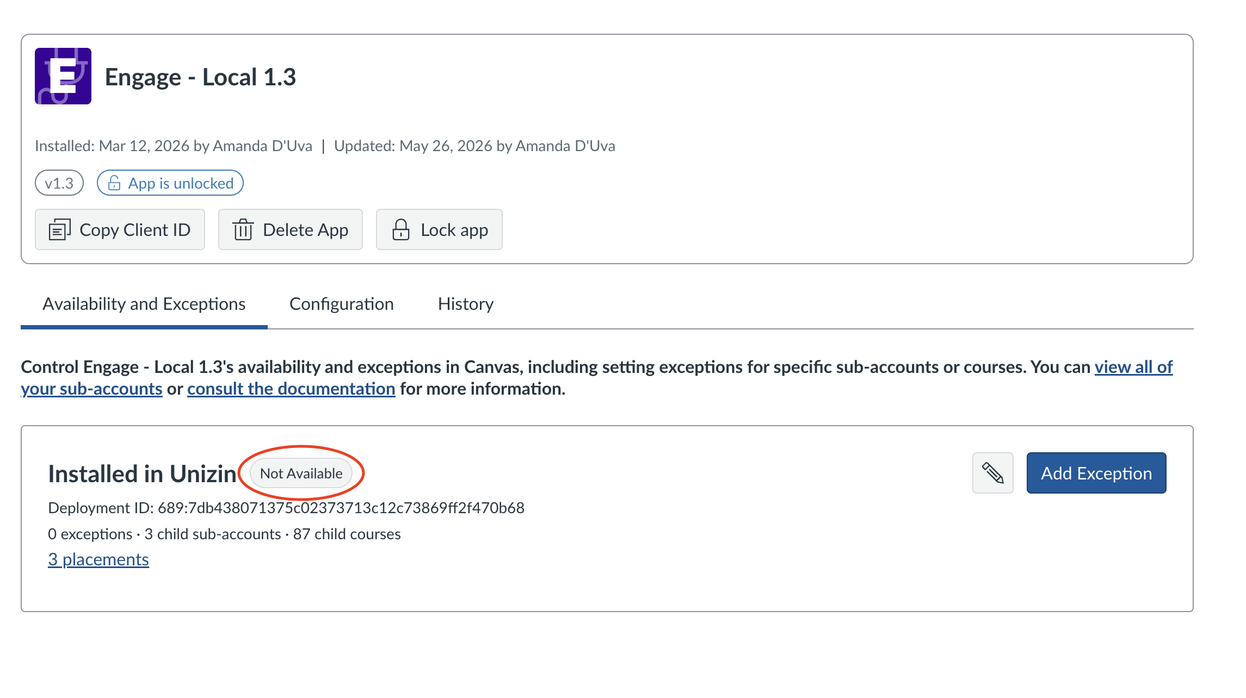The height and width of the screenshot is (698, 1246).
Task: Click the Installed Mar 12, 2026 text
Action: 174,146
